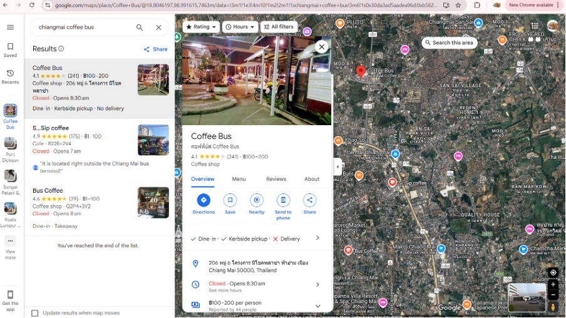Collapse the side panel arrow
Screen dimensions: 566x318
pyautogui.click(x=337, y=167)
